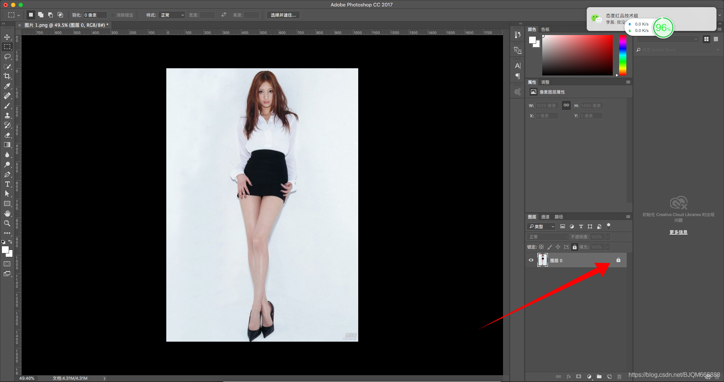This screenshot has height=382, width=724.
Task: Select the Pen tool
Action: [x=7, y=174]
